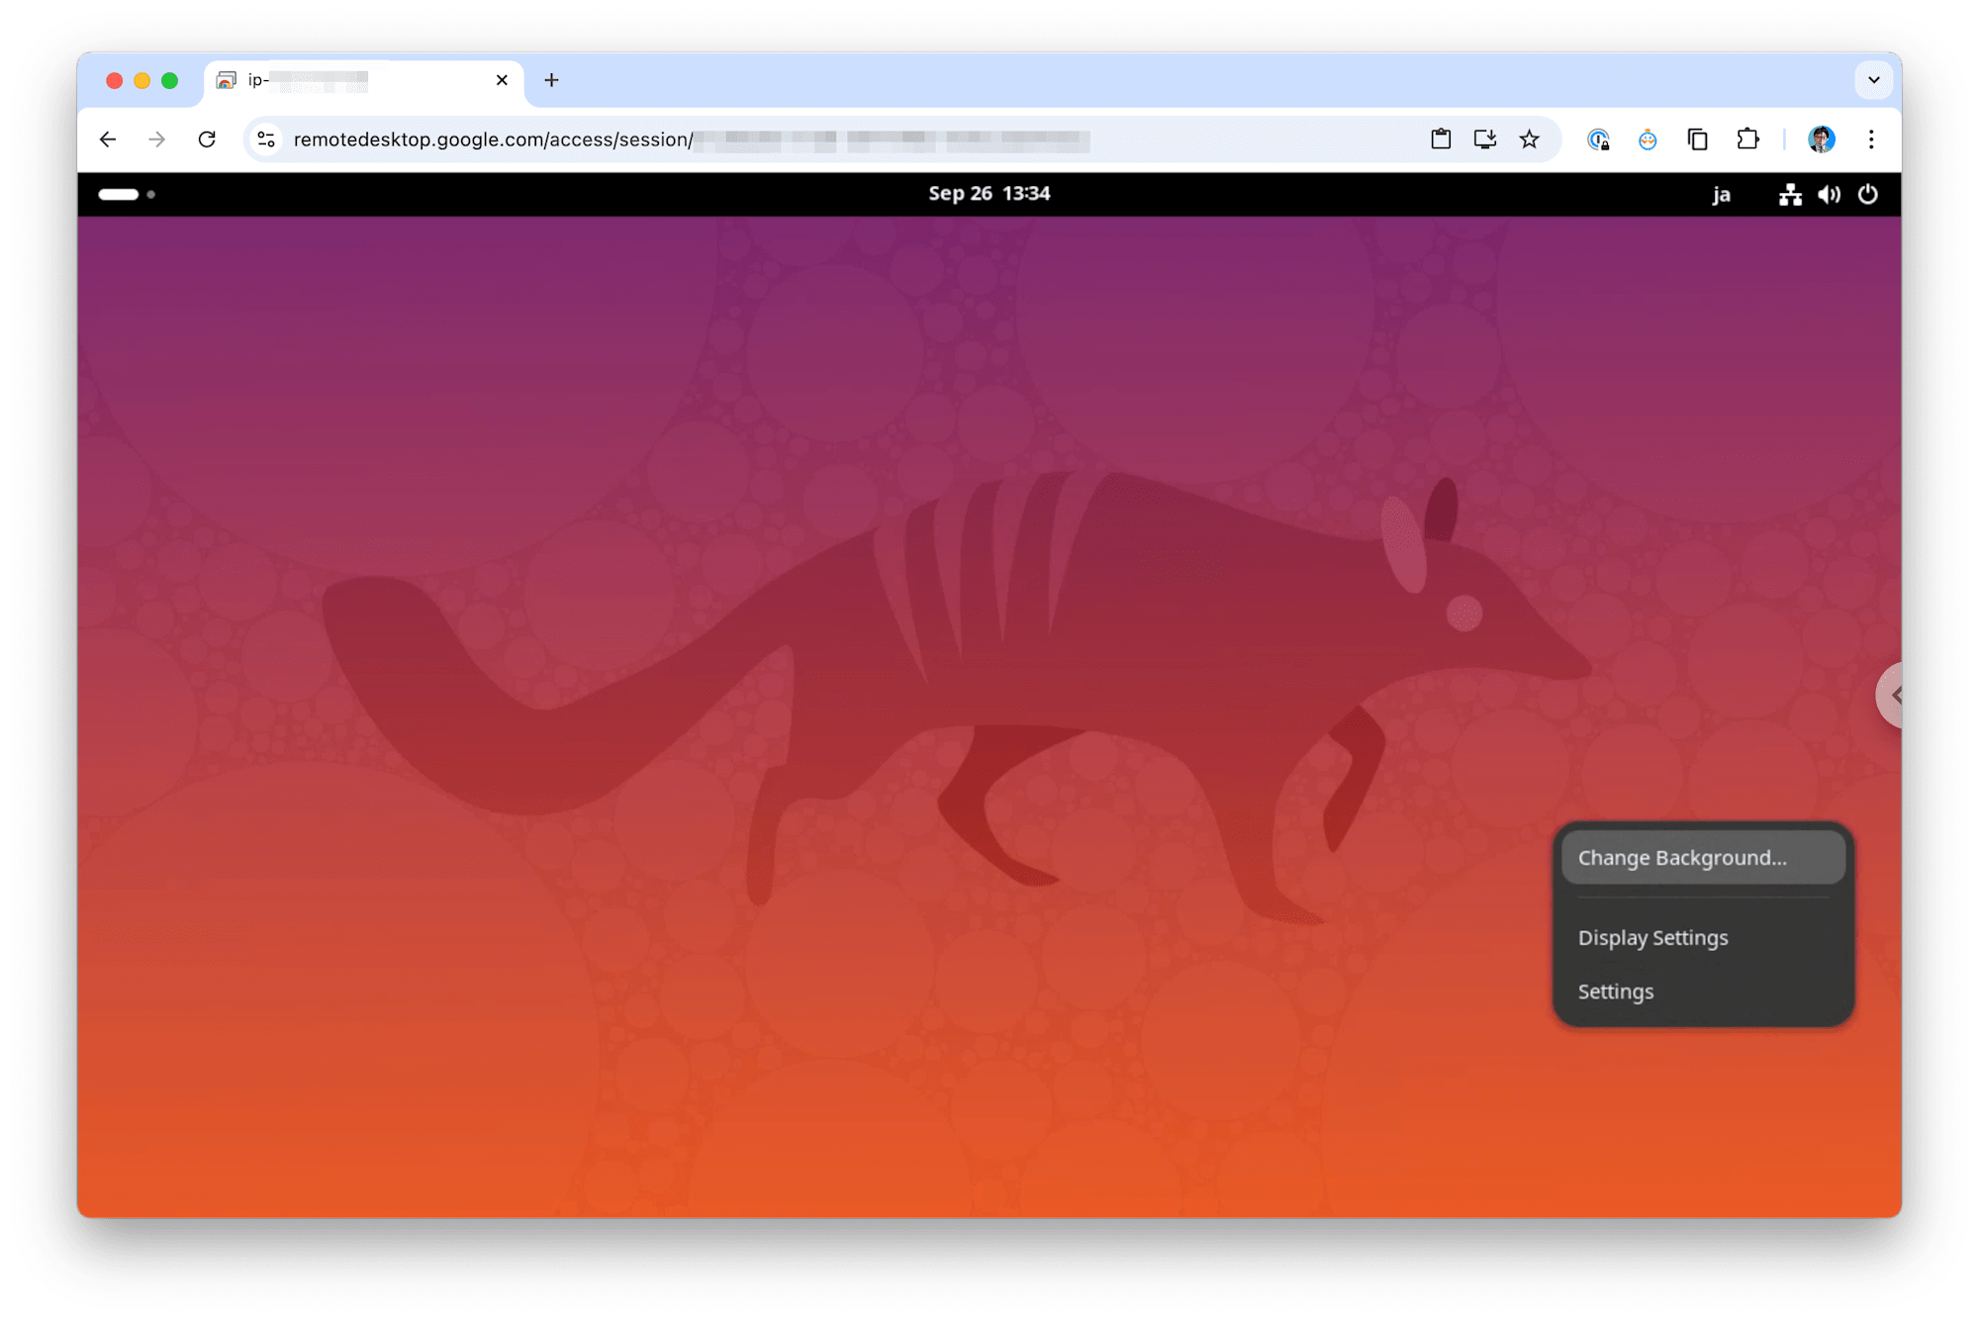Screen dimensions: 1979x1320
Task: Open Settings from the context menu
Action: [x=1703, y=991]
